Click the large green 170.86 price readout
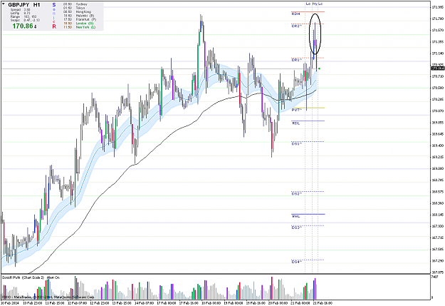The width and height of the screenshot is (445, 306). pyautogui.click(x=24, y=26)
